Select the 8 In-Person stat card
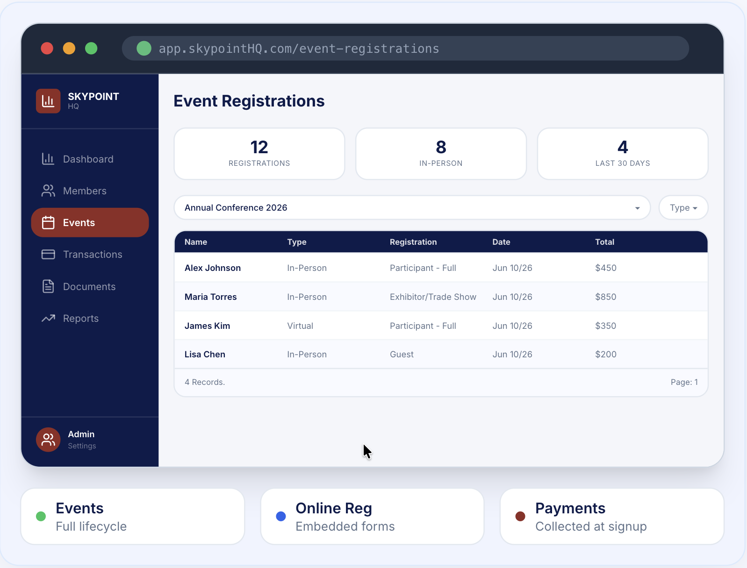Screen dimensions: 747x568 [441, 154]
